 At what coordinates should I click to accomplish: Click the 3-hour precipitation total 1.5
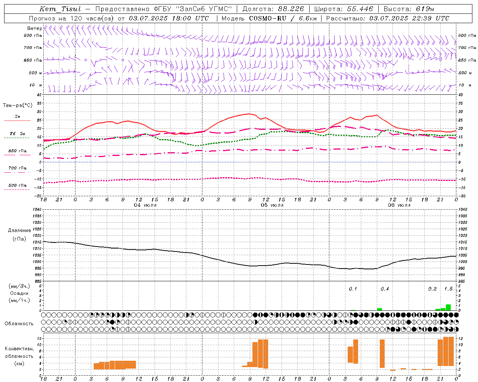[x=448, y=289]
